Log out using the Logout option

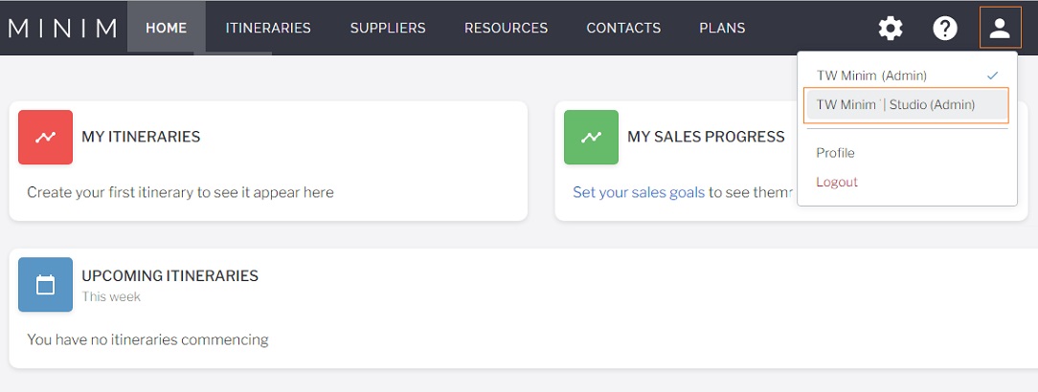click(x=837, y=182)
